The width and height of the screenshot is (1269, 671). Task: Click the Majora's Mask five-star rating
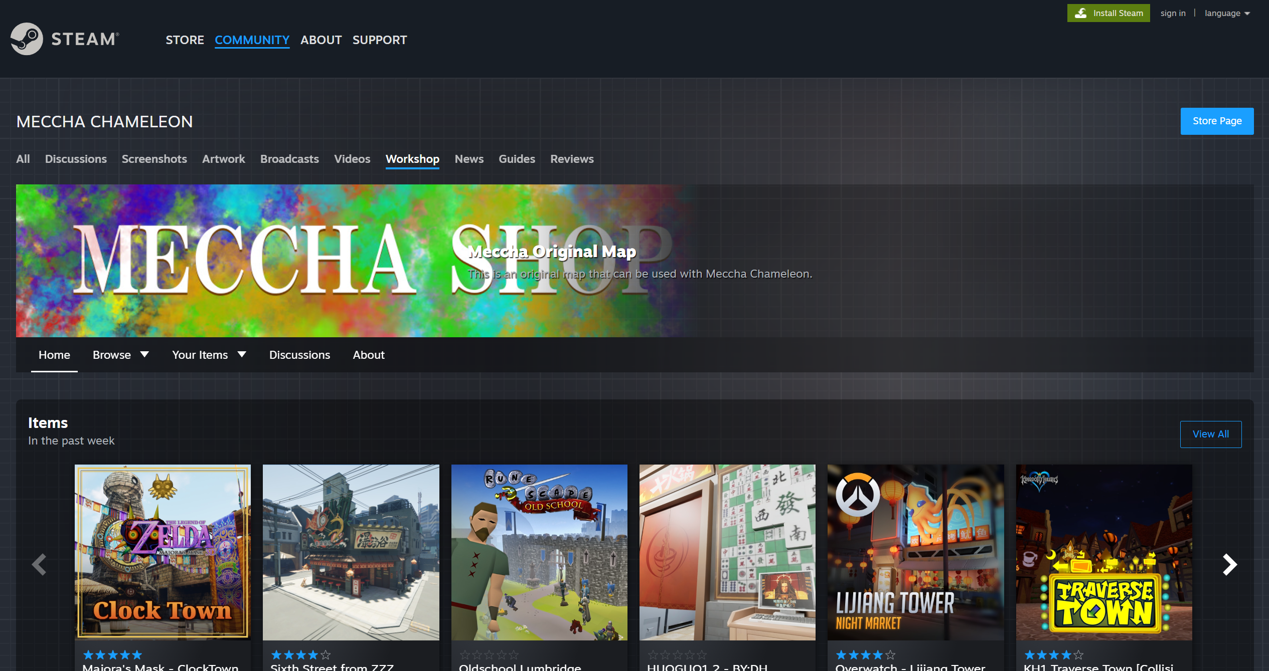pyautogui.click(x=112, y=654)
